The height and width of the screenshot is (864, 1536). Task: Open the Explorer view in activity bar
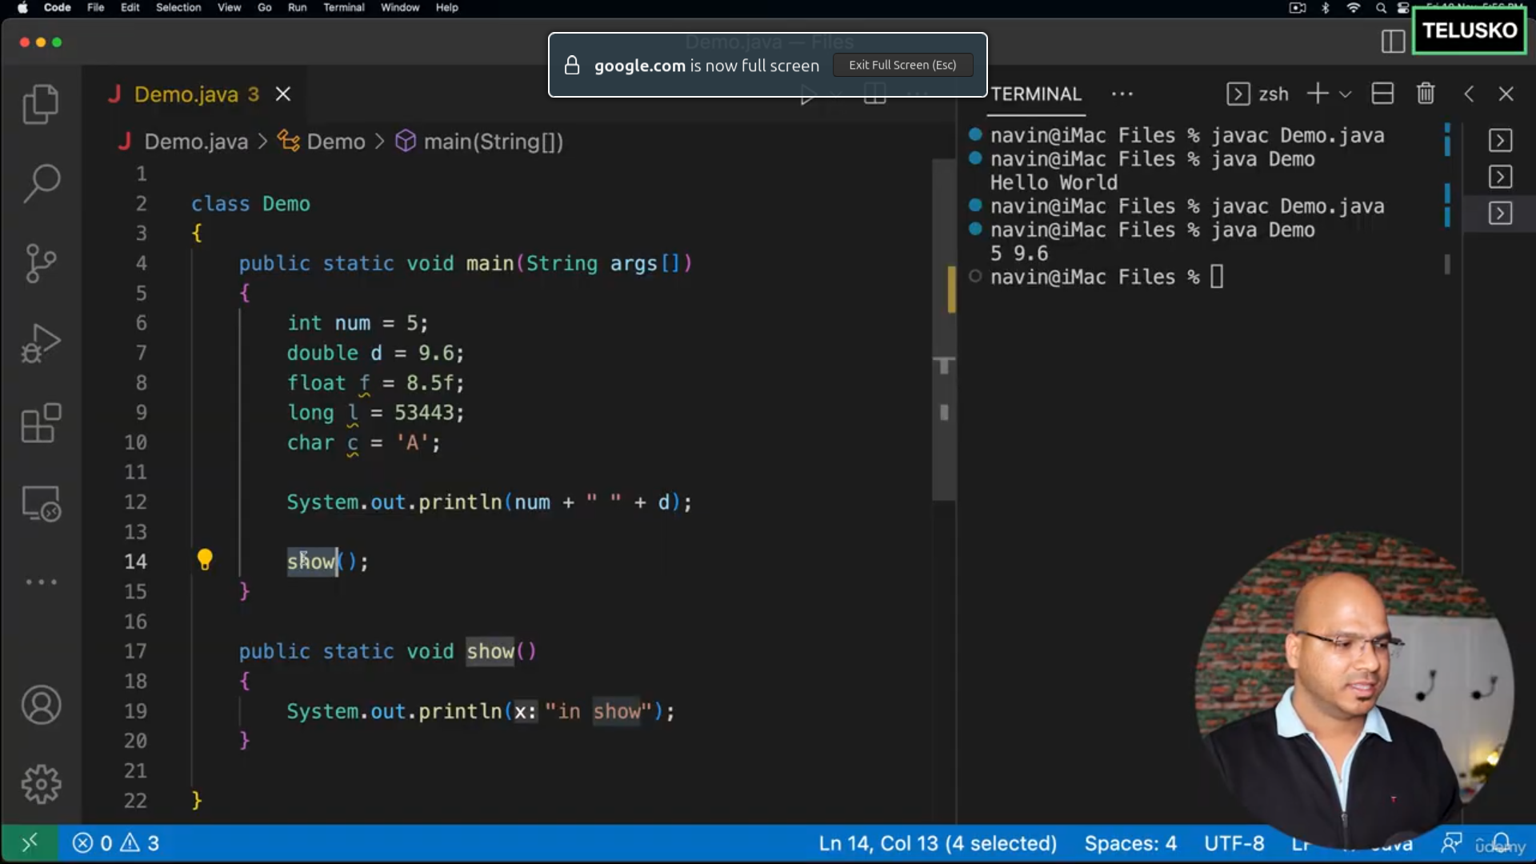[40, 104]
